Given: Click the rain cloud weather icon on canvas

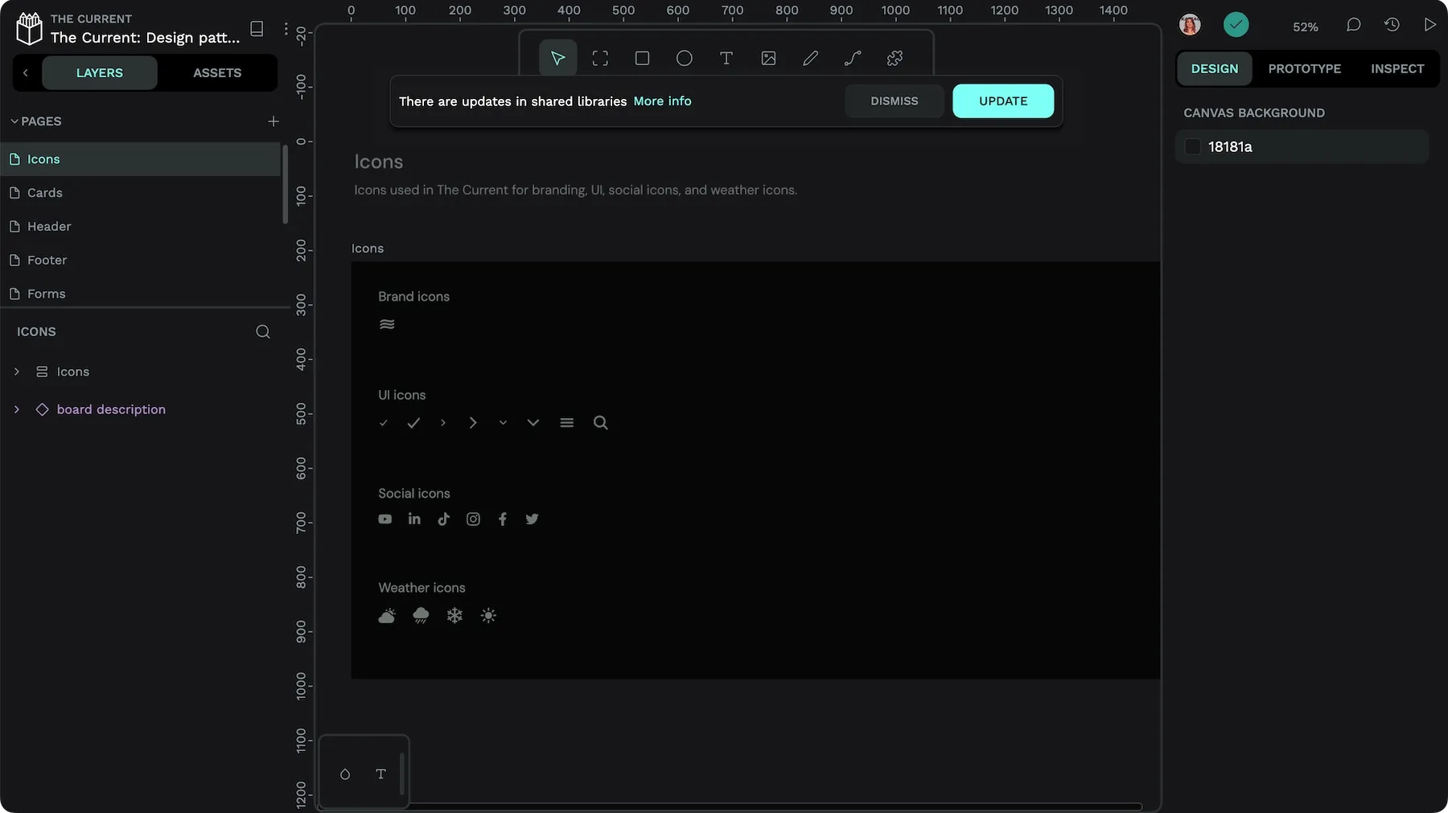Looking at the screenshot, I should pos(421,615).
